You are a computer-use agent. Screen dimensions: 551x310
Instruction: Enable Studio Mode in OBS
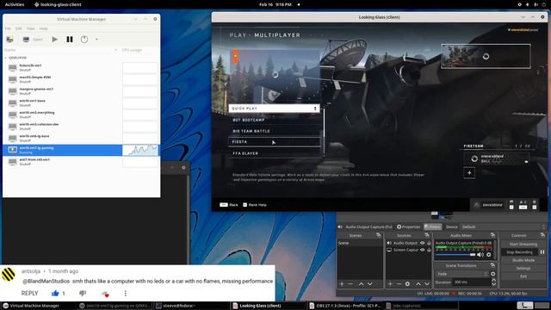(x=523, y=260)
